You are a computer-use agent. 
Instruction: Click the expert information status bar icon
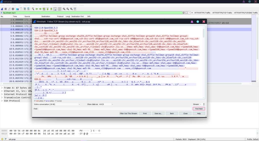(2, 139)
